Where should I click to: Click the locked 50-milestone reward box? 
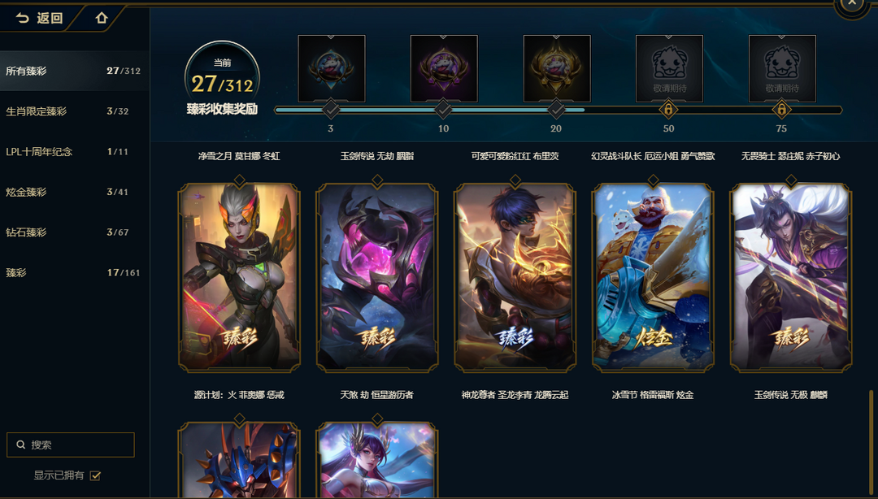point(669,68)
